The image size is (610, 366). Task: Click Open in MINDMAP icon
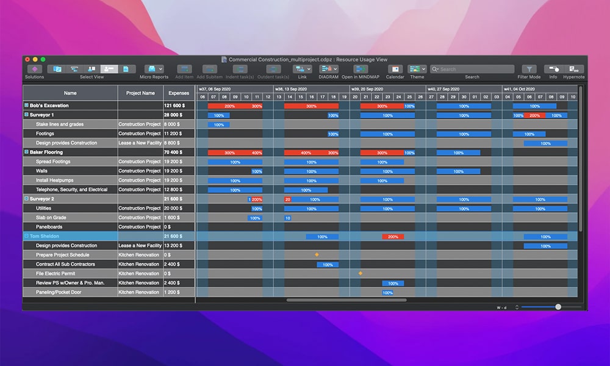(361, 70)
